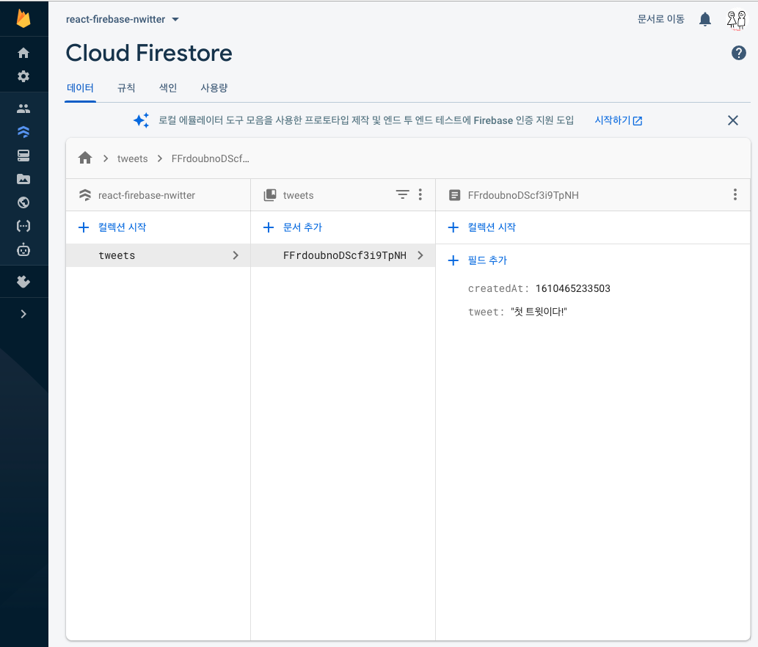Click the document icon in header

pyautogui.click(x=454, y=194)
